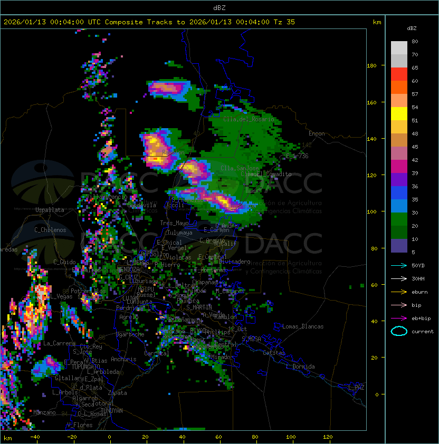Click the eb+bip legend label
This screenshot has height=444, width=439.
(x=421, y=318)
